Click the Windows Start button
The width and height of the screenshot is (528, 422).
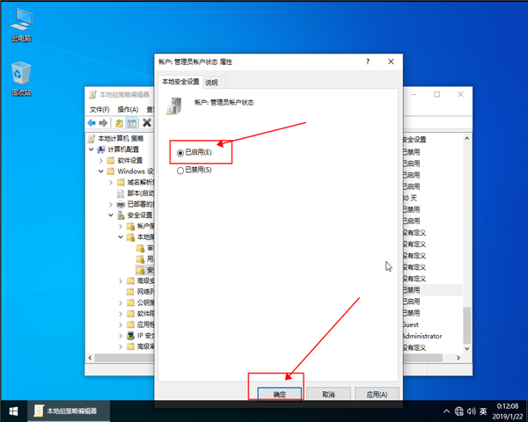[x=13, y=410]
